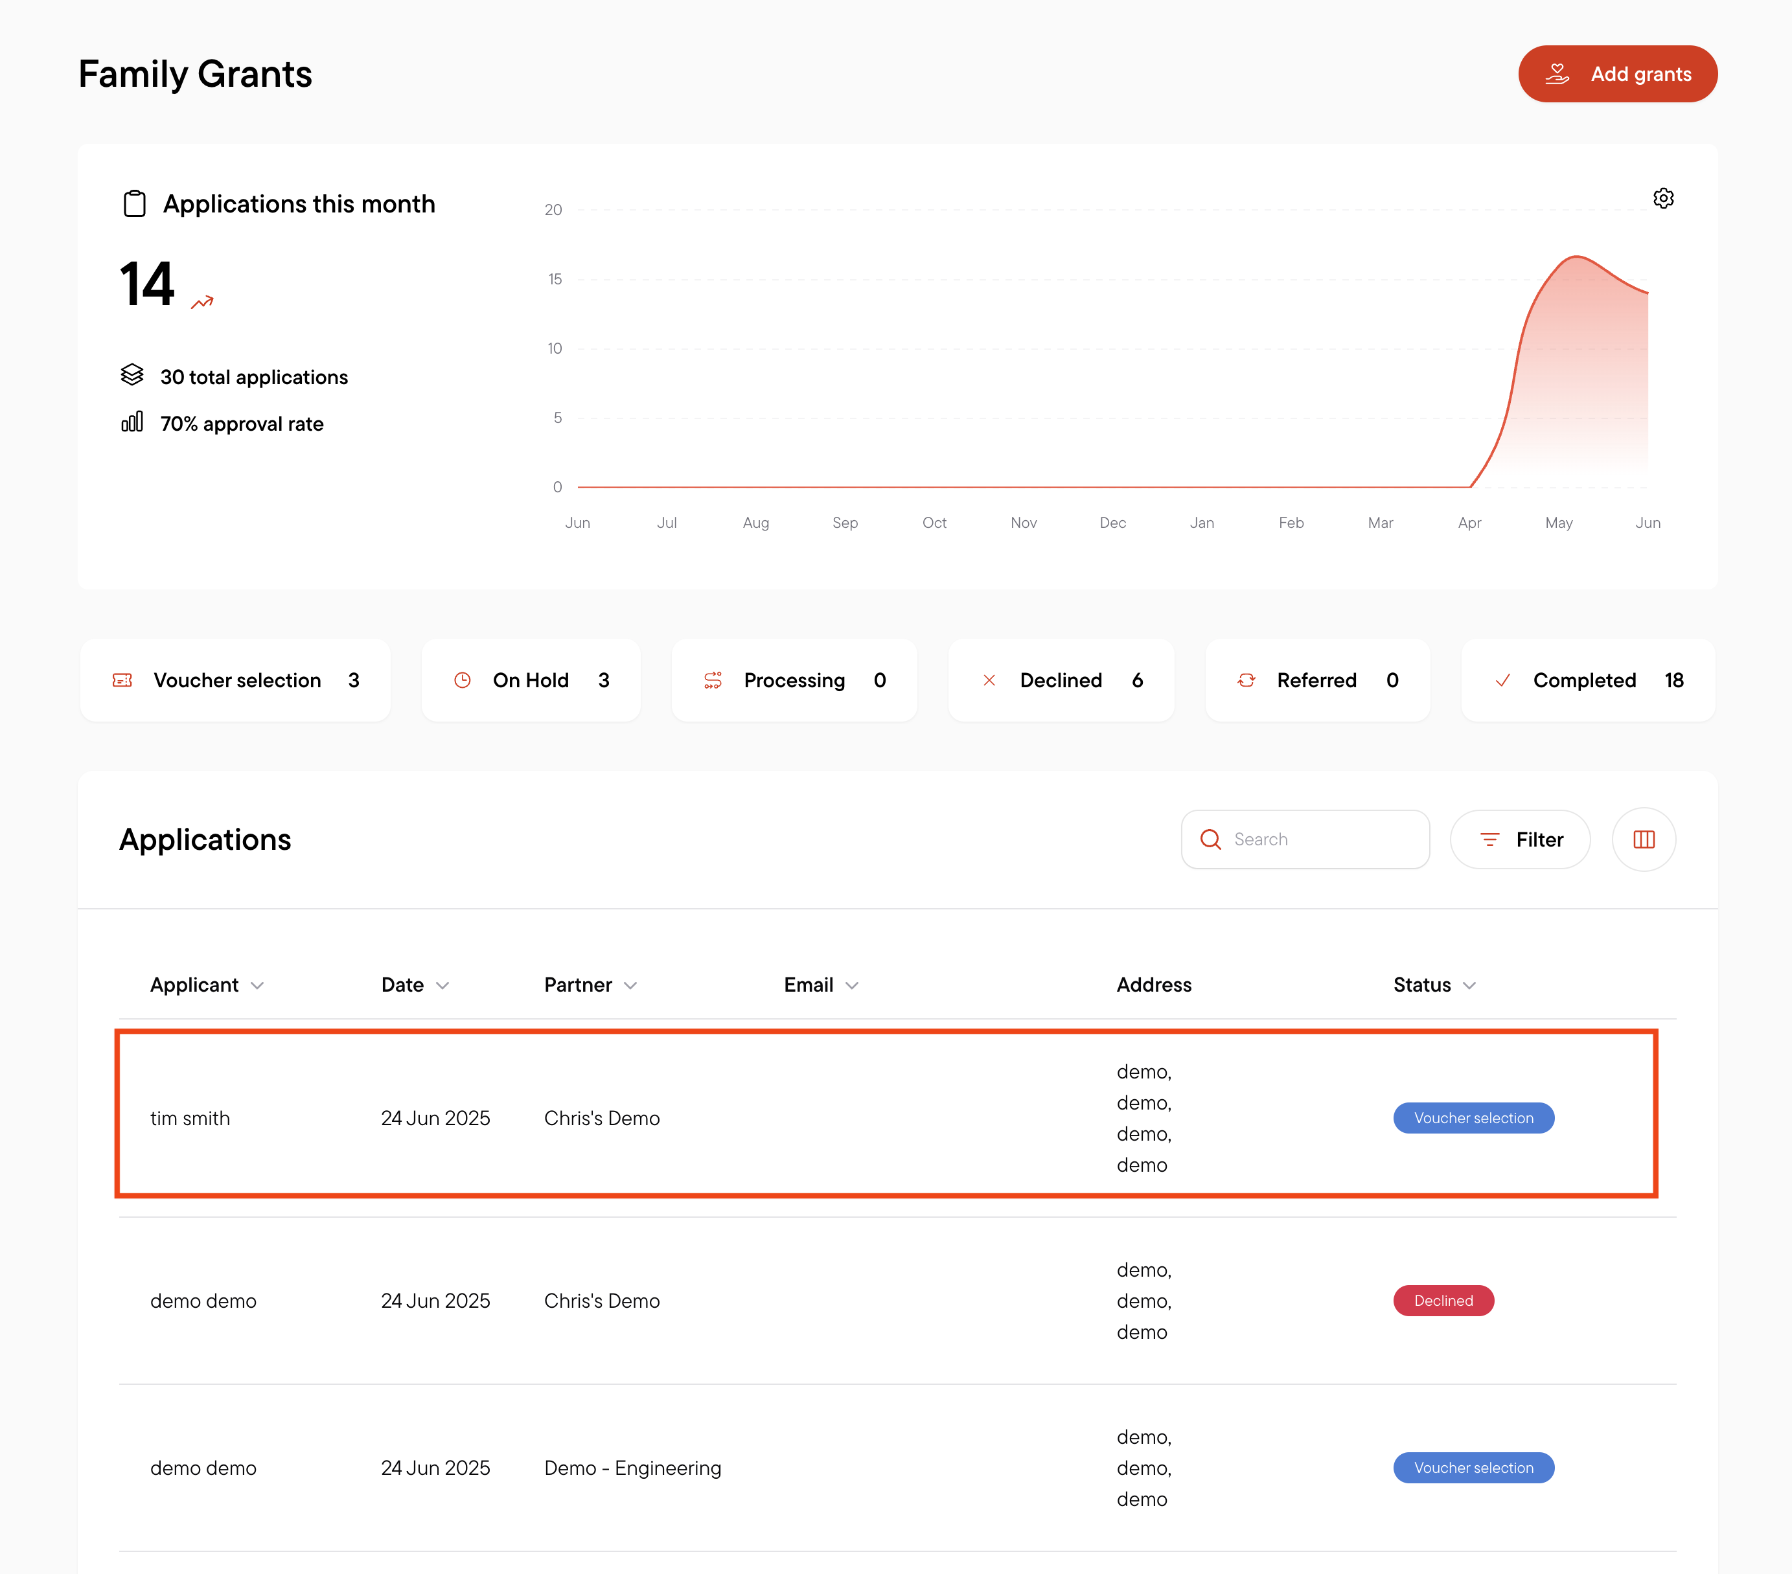Click the layers icon beside 30 total applications
This screenshot has width=1792, height=1574.
(132, 375)
